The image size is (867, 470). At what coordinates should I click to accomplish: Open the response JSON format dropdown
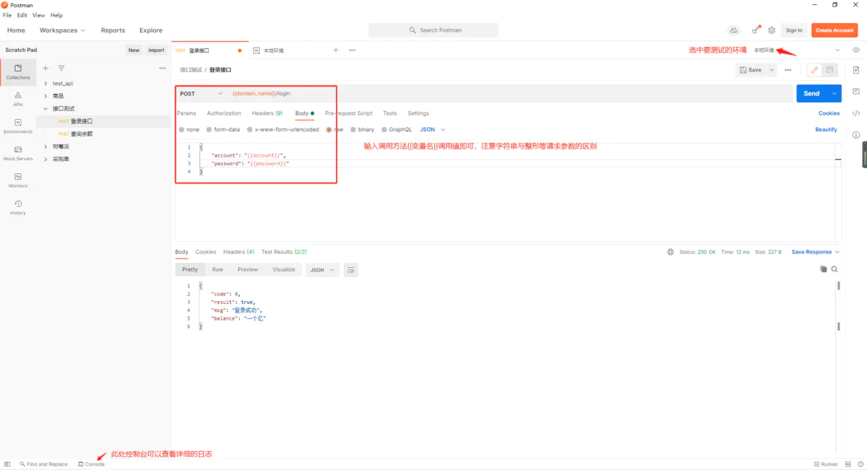pyautogui.click(x=322, y=270)
